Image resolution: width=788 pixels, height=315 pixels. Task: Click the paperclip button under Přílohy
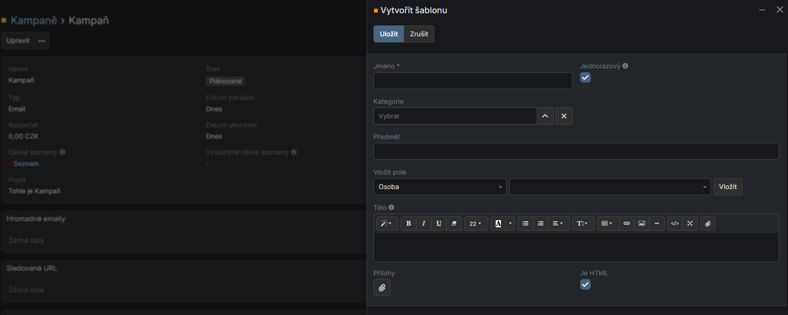382,288
